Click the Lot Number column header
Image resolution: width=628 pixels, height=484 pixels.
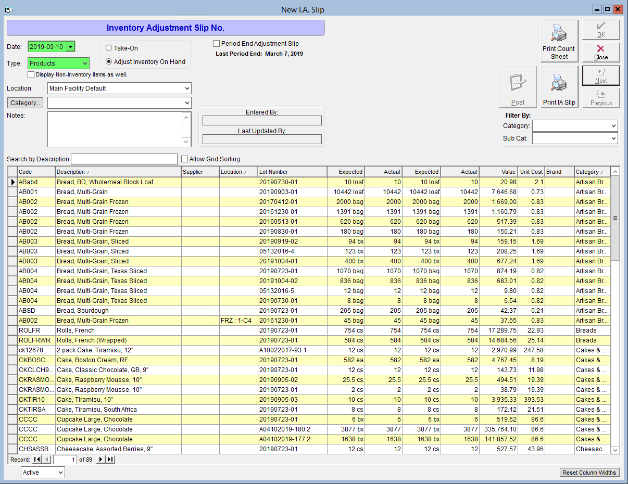tap(293, 172)
